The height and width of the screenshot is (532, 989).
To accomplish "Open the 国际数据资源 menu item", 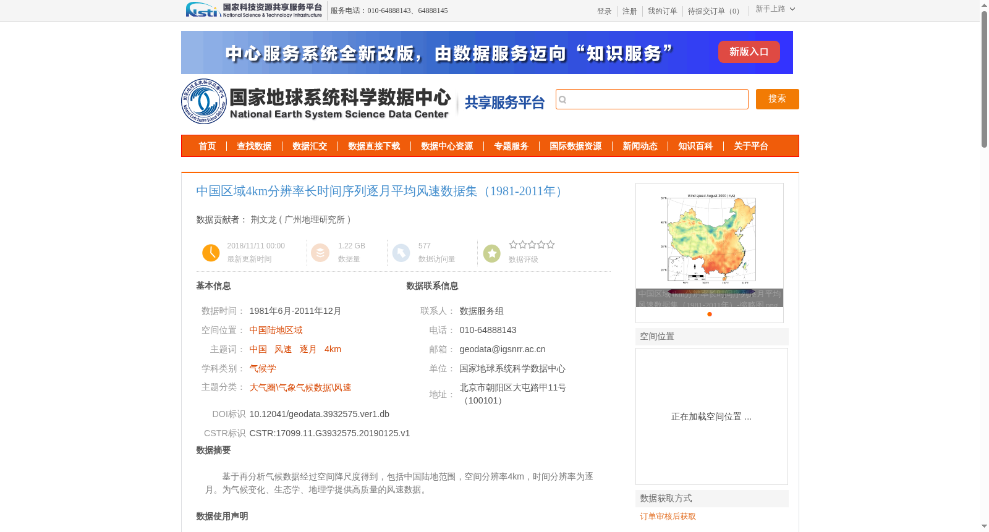I will [x=575, y=146].
